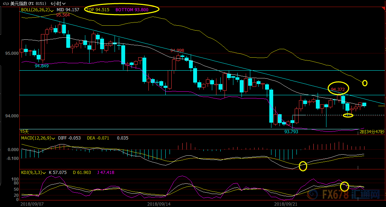The image size is (386, 207).
Task: Click the 94.372 price label
Action: (338, 89)
